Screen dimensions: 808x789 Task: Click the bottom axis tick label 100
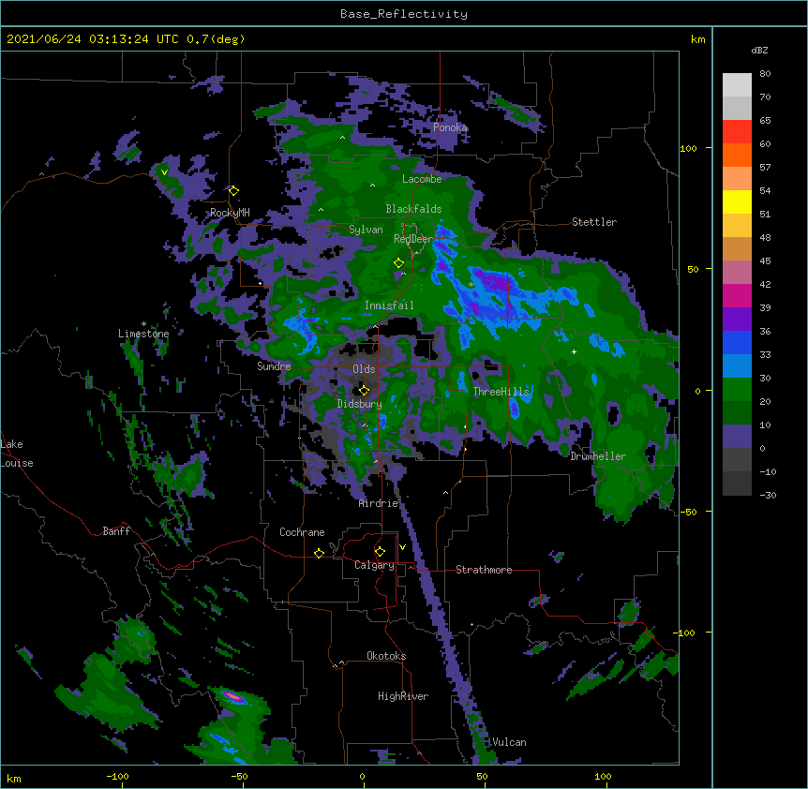tap(603, 776)
